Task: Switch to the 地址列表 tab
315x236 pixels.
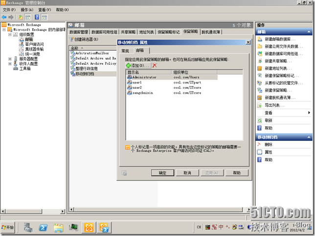Action: click(146, 32)
